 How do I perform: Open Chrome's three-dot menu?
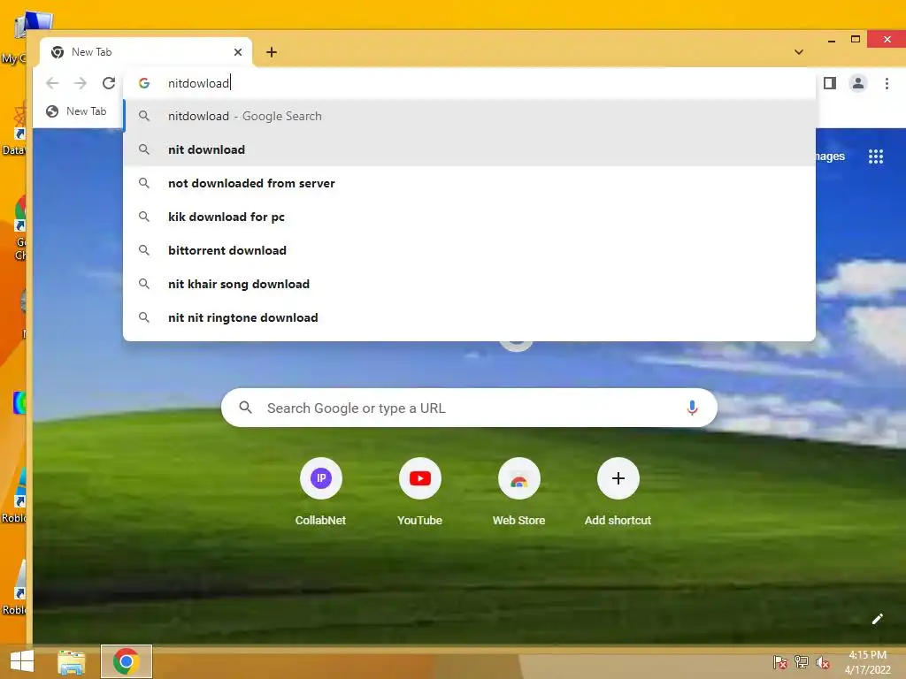(x=887, y=83)
